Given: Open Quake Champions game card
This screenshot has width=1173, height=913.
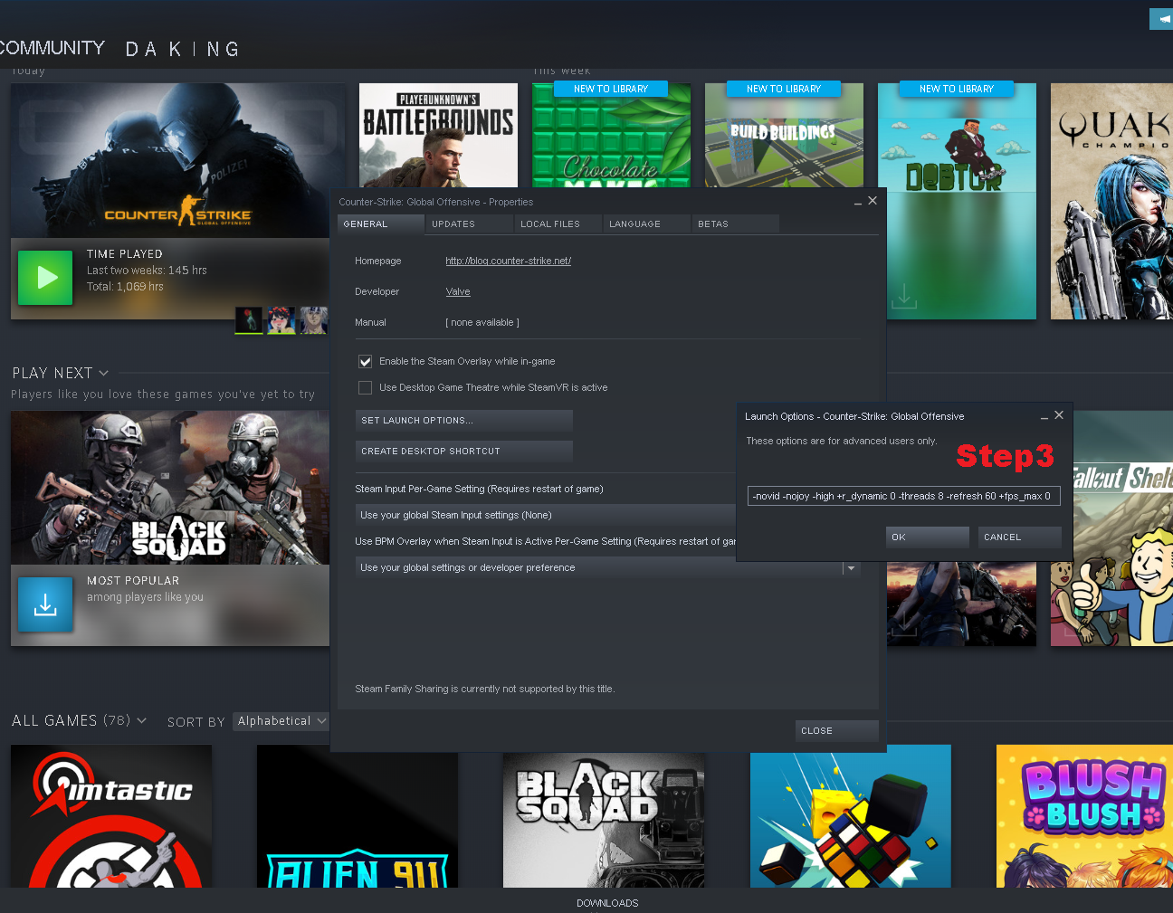Looking at the screenshot, I should coord(1111,201).
